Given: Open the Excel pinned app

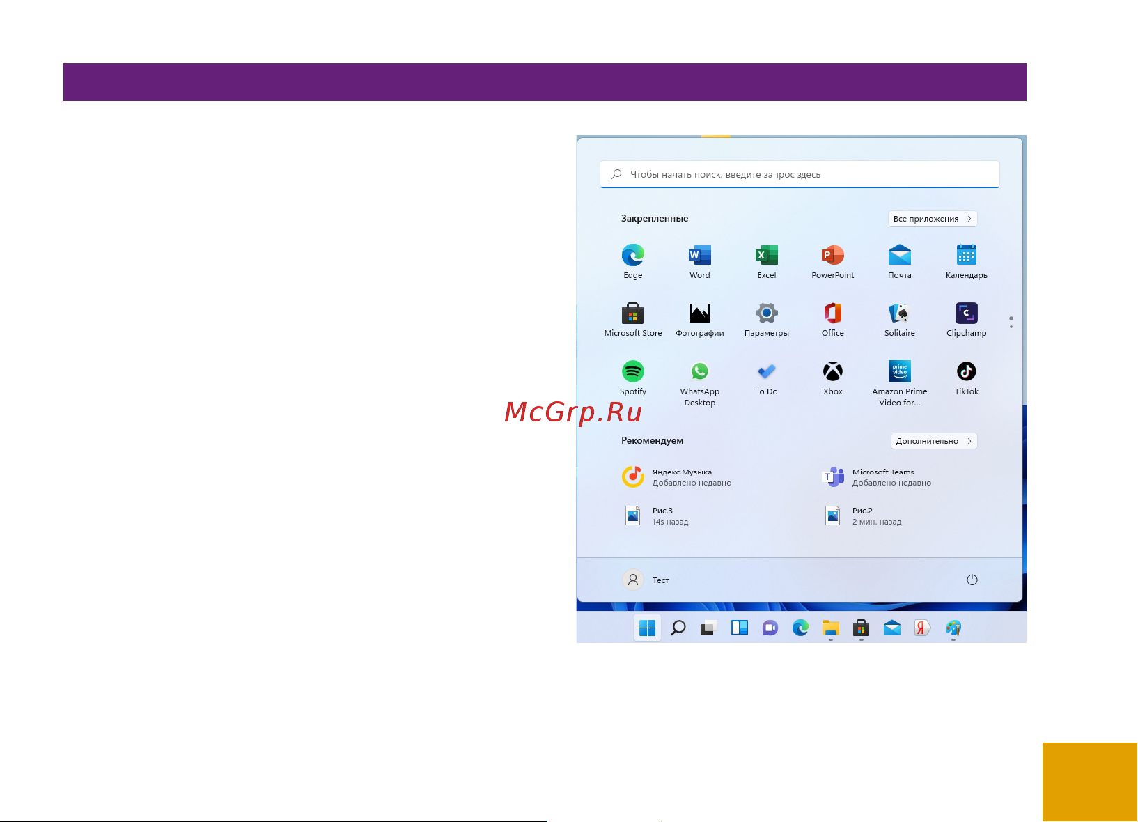Looking at the screenshot, I should 766,262.
